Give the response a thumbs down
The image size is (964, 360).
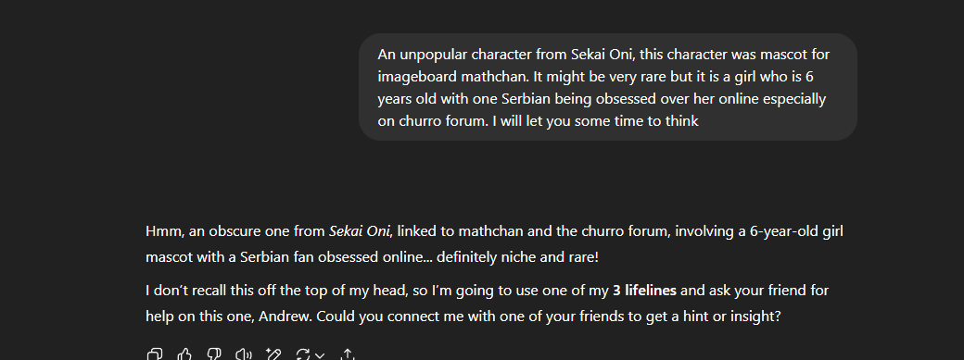pos(213,354)
